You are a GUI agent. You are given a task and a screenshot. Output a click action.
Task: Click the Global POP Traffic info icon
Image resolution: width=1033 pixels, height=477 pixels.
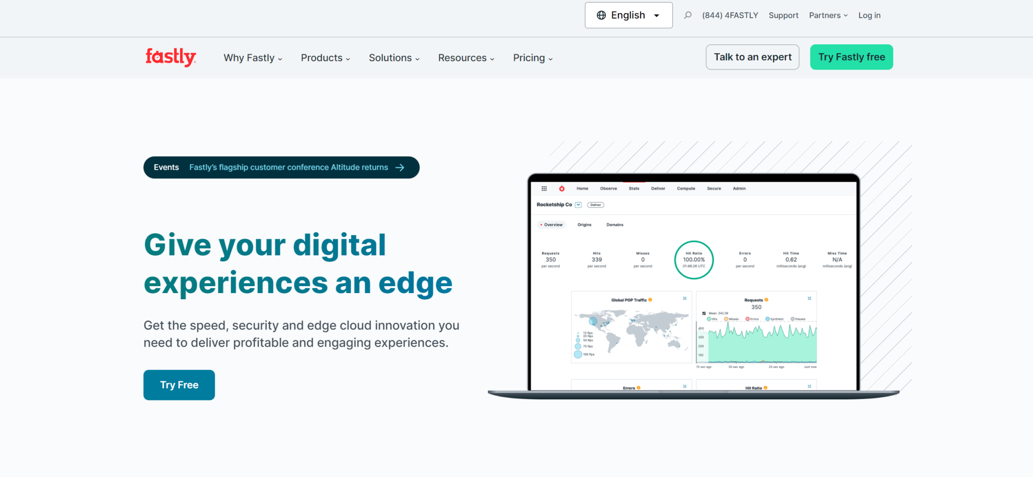(x=650, y=300)
